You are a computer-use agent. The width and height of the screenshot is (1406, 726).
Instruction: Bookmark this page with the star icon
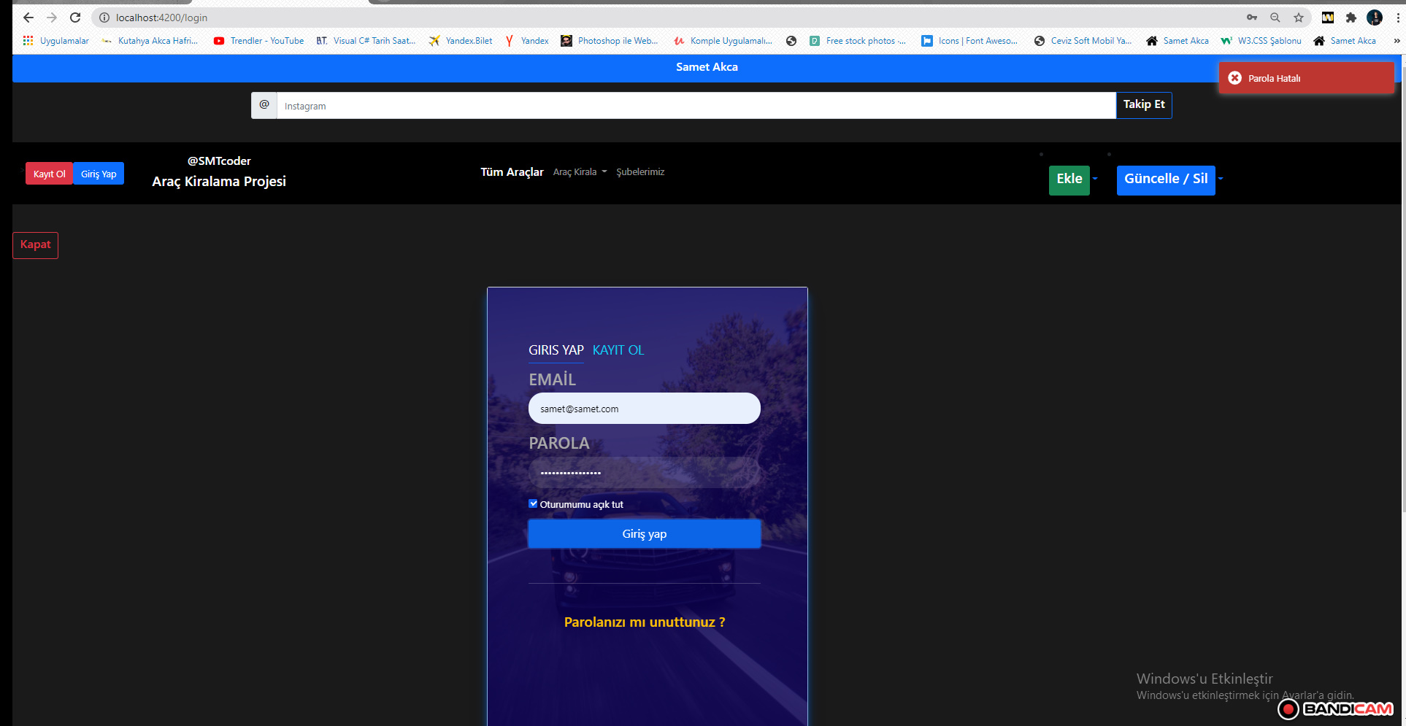1299,18
